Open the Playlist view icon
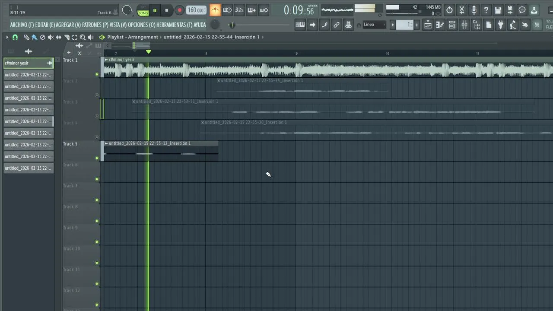553x311 pixels. (428, 25)
